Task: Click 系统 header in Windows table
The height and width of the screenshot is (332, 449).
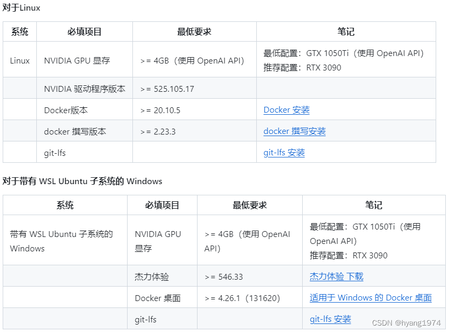Action: tap(65, 205)
